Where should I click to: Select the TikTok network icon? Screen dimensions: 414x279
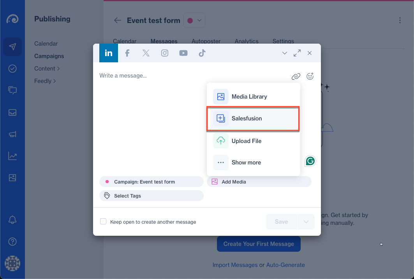pyautogui.click(x=202, y=53)
